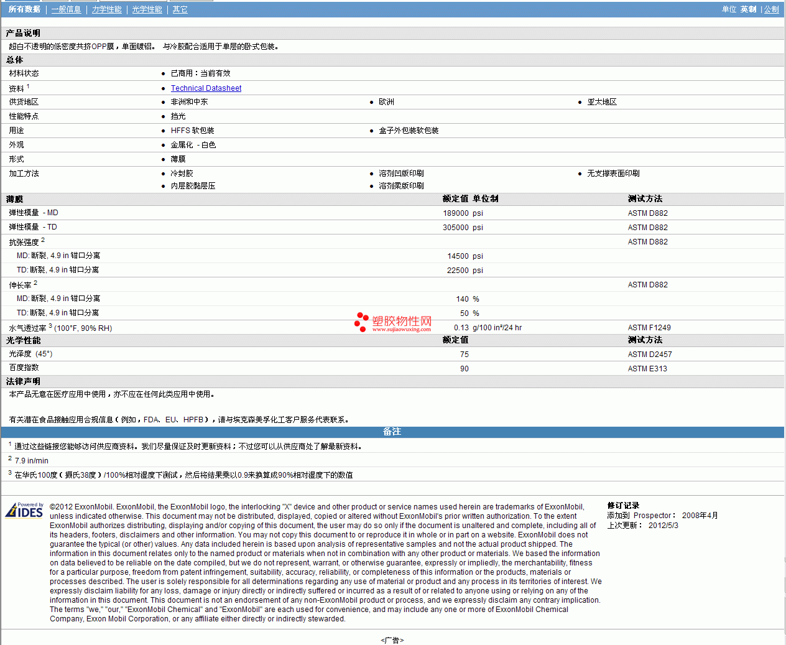Click the 非洲和中东 region entry
The image size is (786, 645).
click(189, 102)
